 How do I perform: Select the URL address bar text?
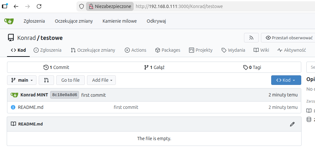[x=179, y=6]
